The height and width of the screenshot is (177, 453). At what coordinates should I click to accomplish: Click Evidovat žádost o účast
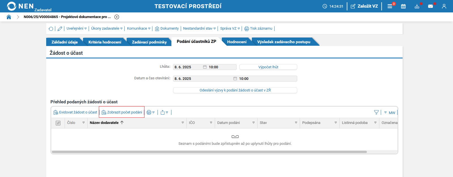(x=75, y=112)
